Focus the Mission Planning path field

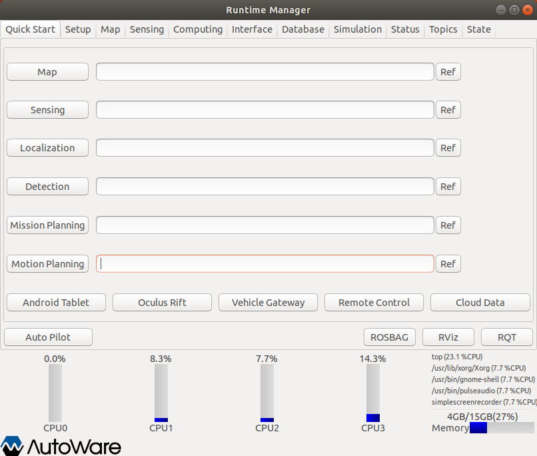click(x=265, y=225)
